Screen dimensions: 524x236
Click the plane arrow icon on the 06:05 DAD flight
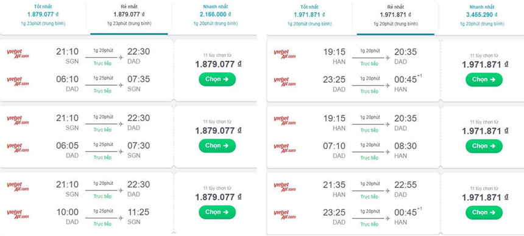(x=121, y=151)
